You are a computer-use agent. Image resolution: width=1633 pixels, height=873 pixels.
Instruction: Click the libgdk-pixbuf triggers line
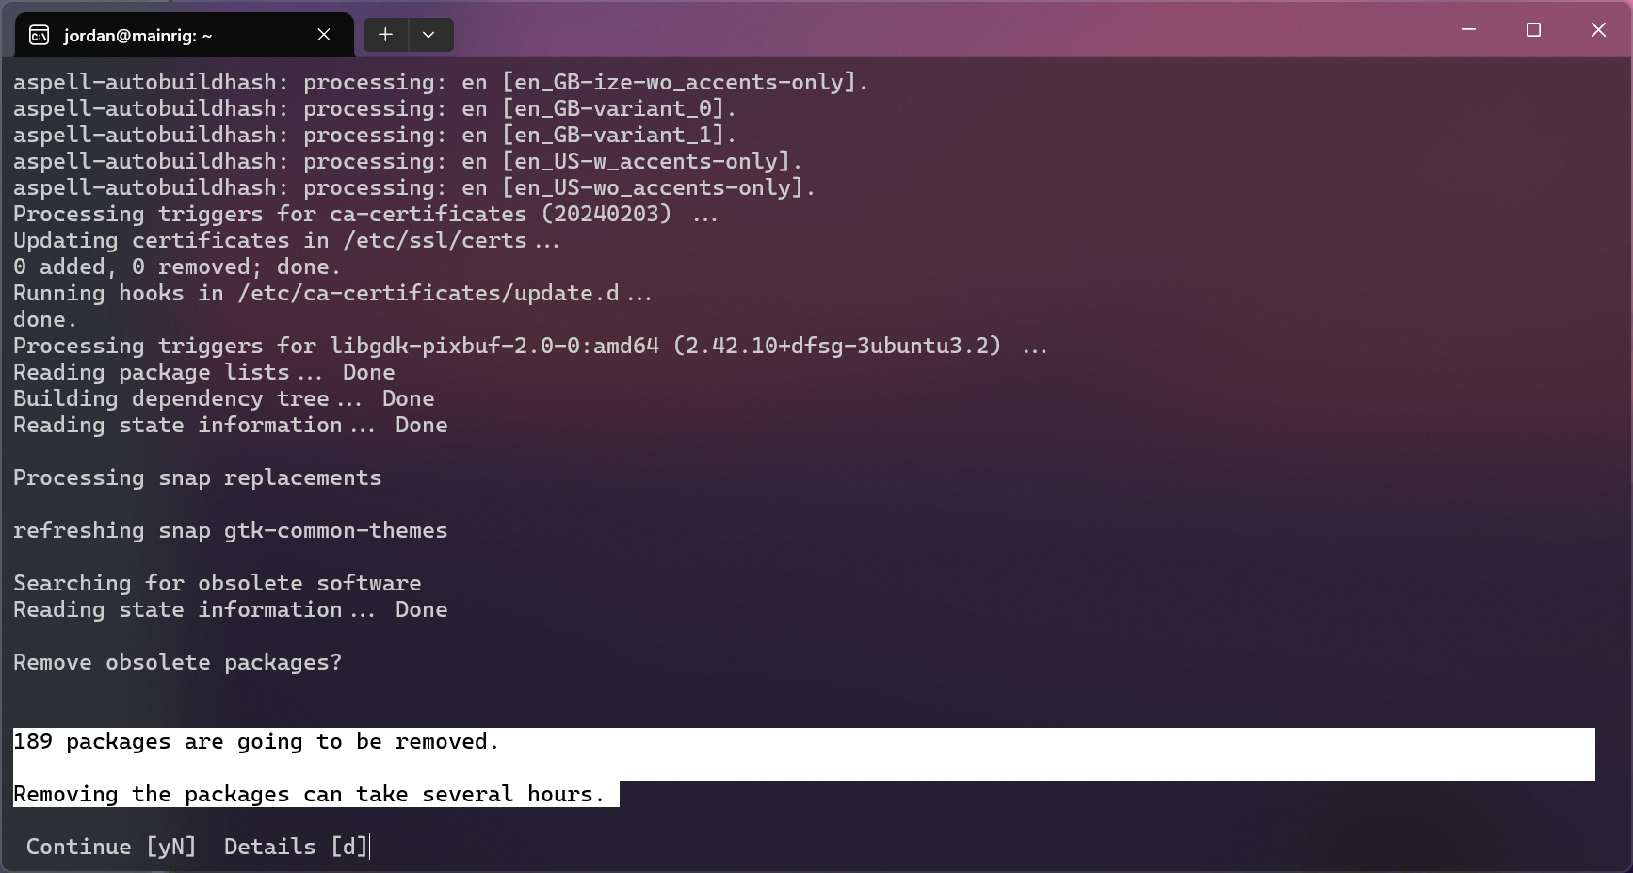530,346
